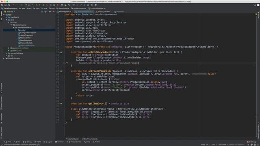This screenshot has height=146, width=260.
Task: Open the TODO tool window button
Action: pos(38,142)
